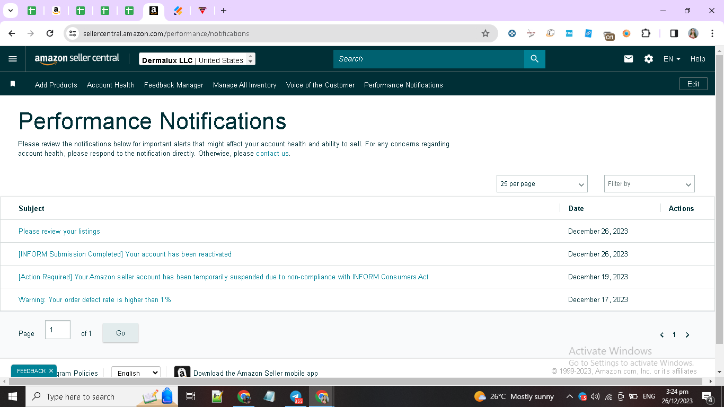Click the Edit button in navigation bar

[693, 84]
